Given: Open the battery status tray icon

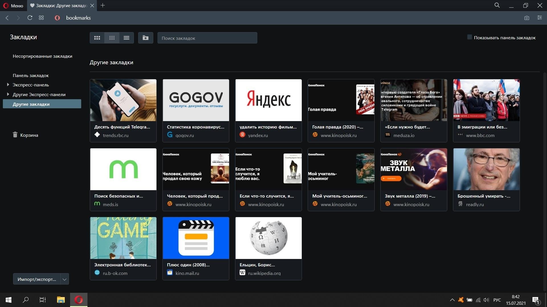Looking at the screenshot, I should pos(469,300).
